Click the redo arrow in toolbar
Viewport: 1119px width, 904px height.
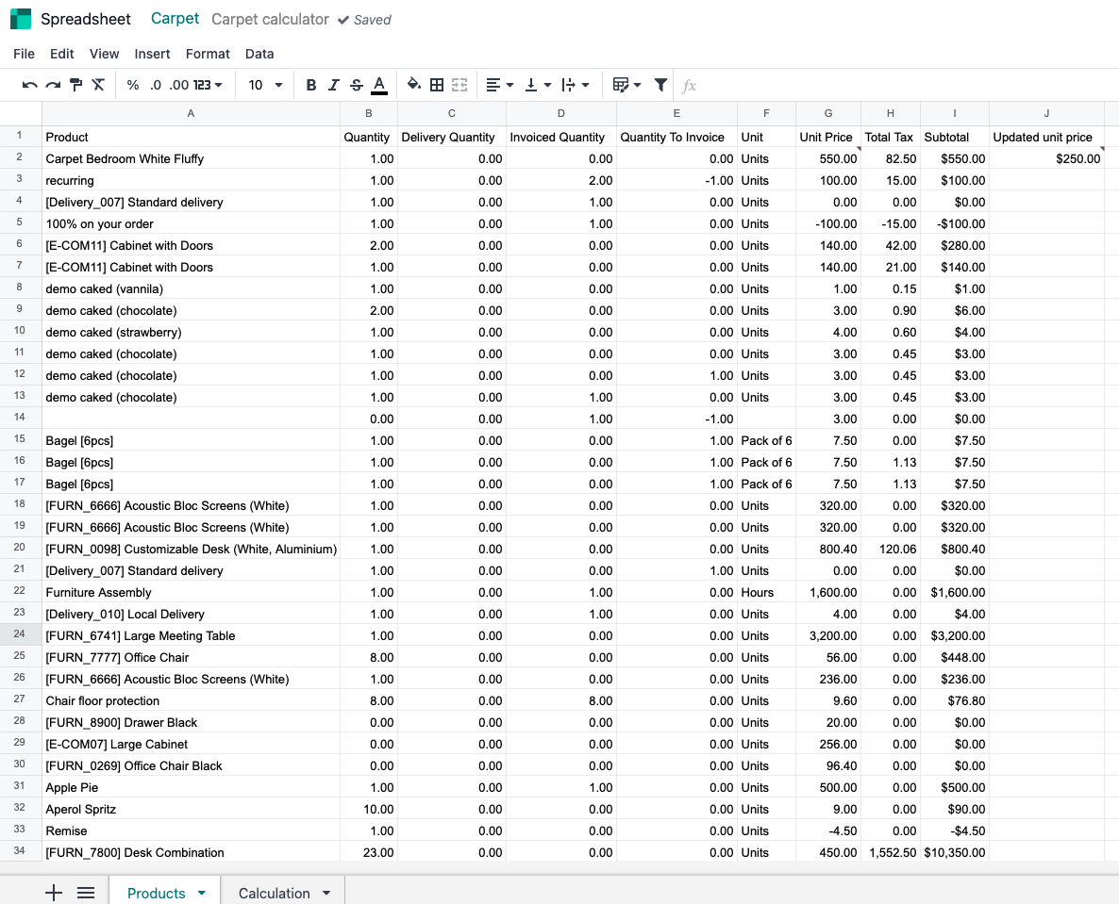click(x=53, y=85)
